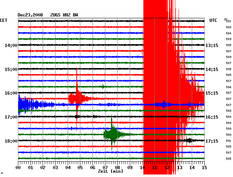233x177 pixels.
Task: Click minute tick label 07
Action: pyautogui.click(x=105, y=168)
